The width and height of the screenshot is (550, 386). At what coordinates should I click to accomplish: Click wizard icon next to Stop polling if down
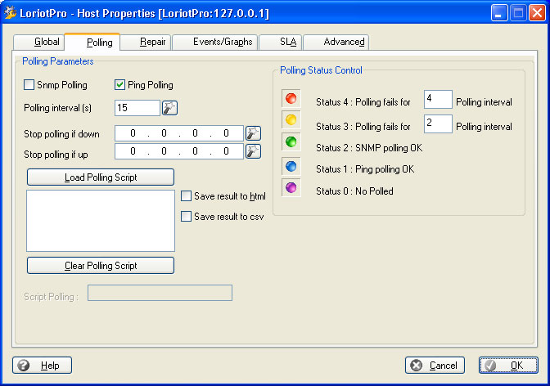[253, 133]
